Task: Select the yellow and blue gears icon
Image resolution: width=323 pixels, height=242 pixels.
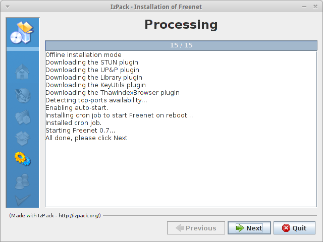Action: click(22, 159)
